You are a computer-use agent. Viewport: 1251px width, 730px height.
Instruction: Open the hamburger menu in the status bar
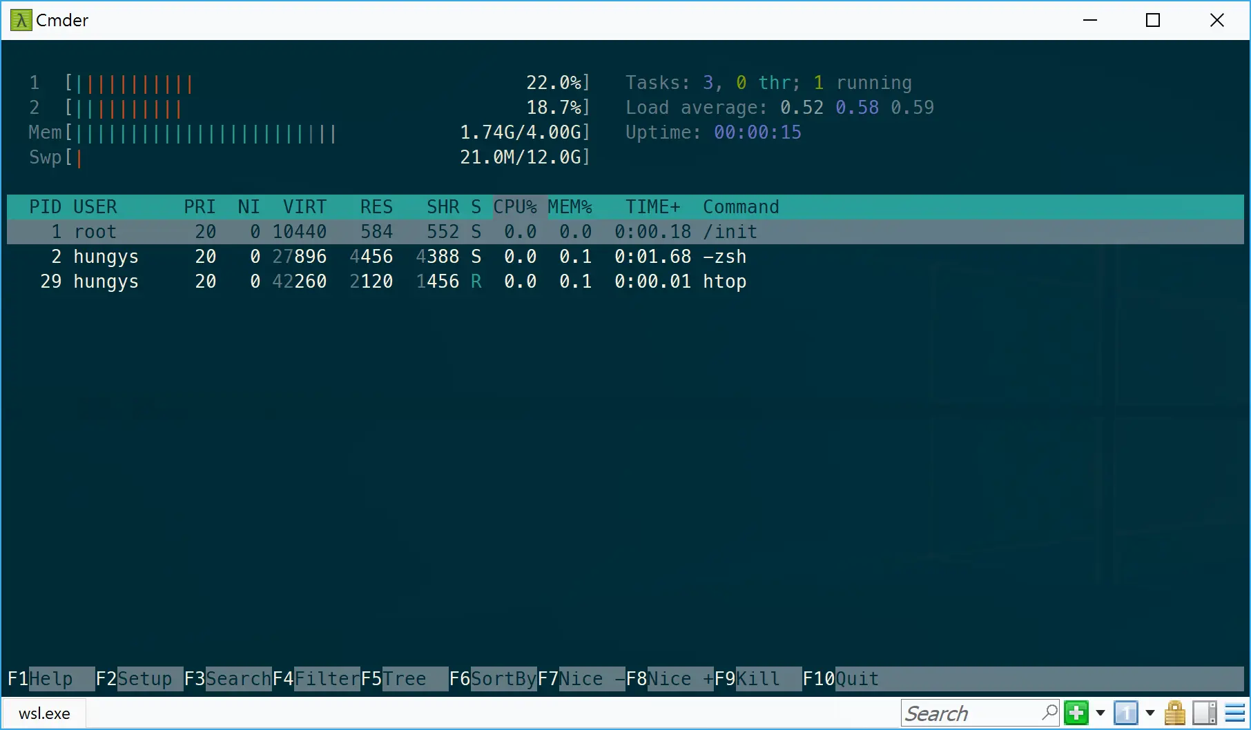click(x=1235, y=713)
